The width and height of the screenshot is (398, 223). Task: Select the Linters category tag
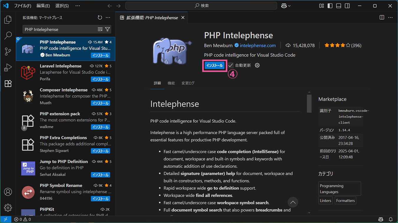[x=325, y=201]
